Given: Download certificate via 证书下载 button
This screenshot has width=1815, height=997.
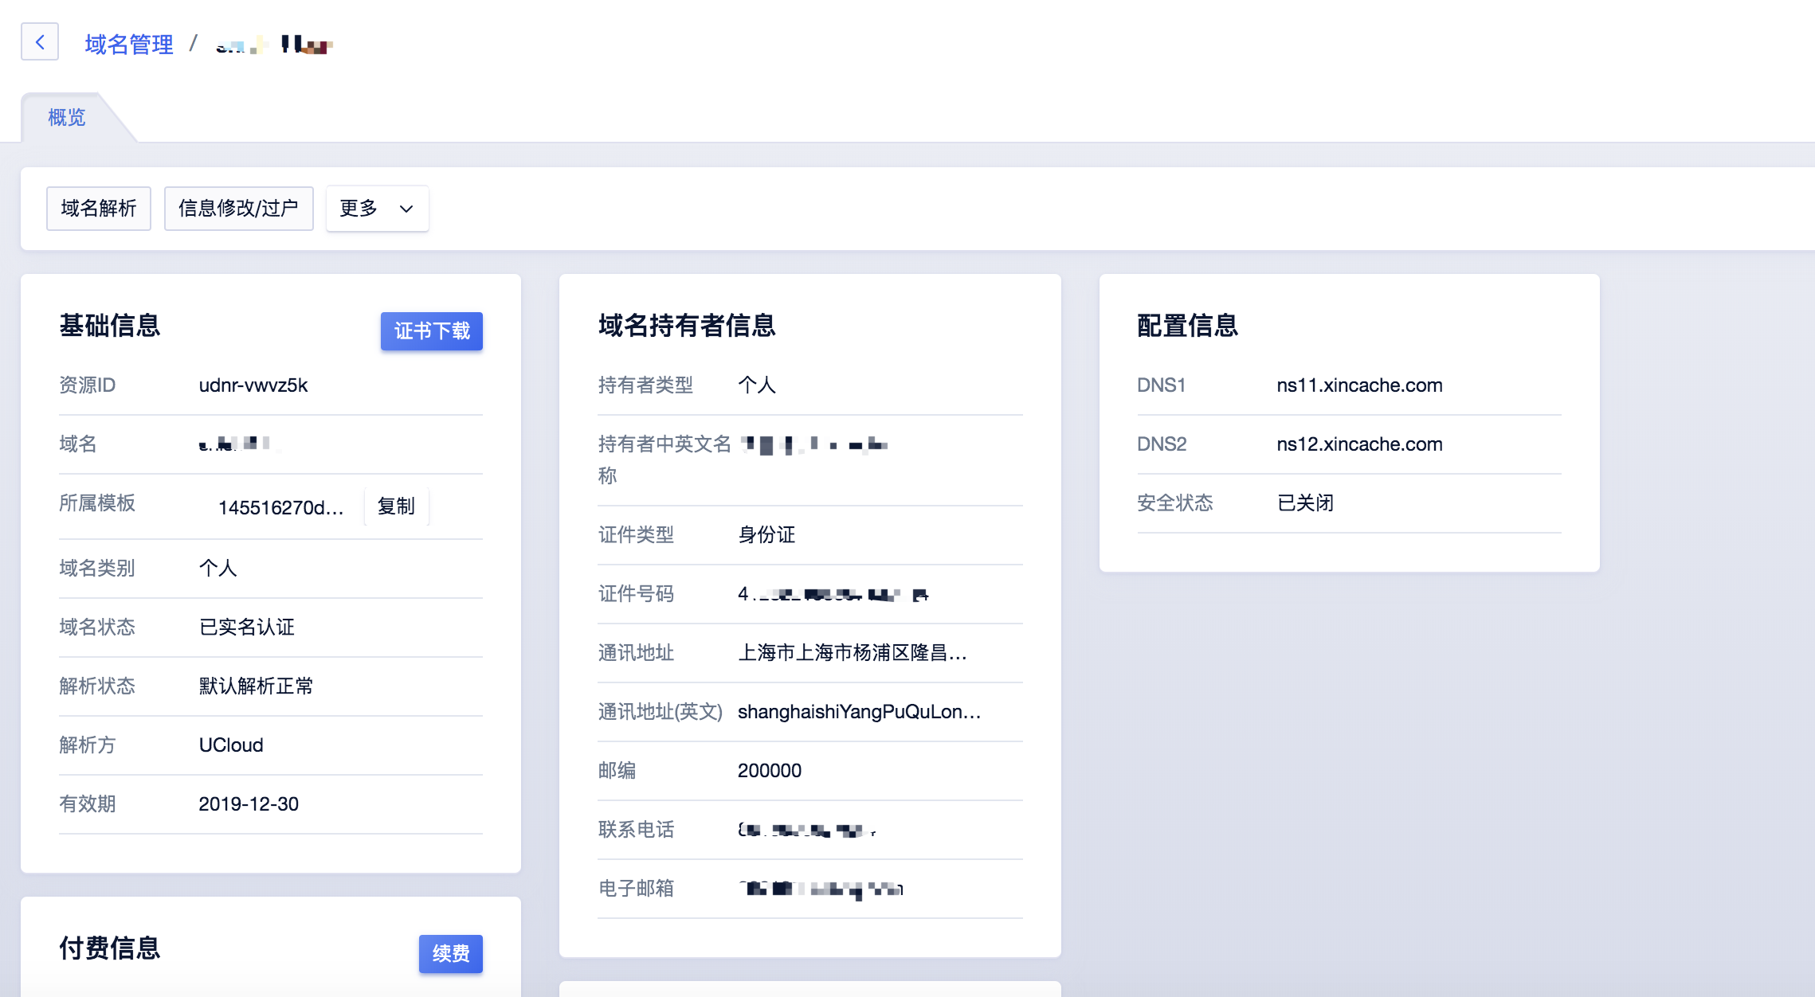Looking at the screenshot, I should point(430,330).
